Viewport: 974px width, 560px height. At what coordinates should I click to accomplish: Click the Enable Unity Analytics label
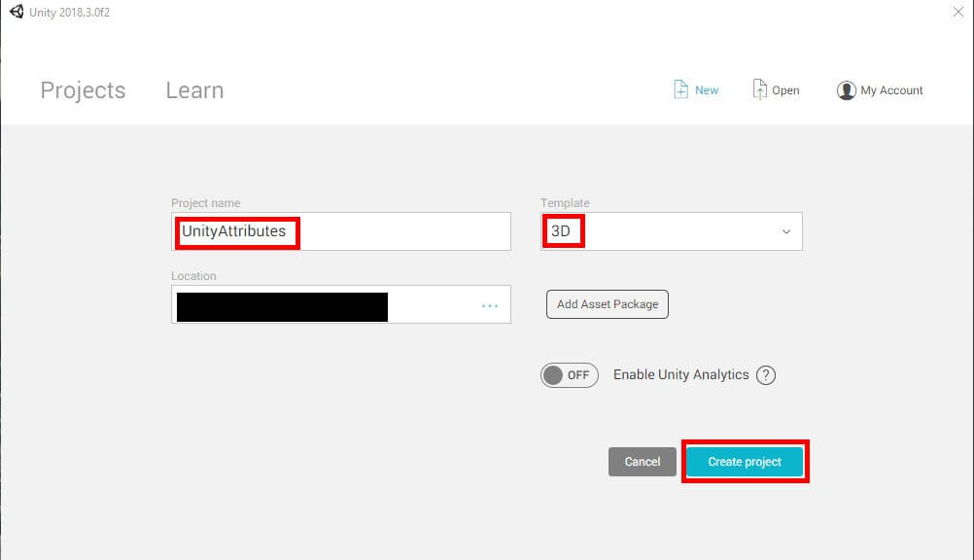(680, 374)
